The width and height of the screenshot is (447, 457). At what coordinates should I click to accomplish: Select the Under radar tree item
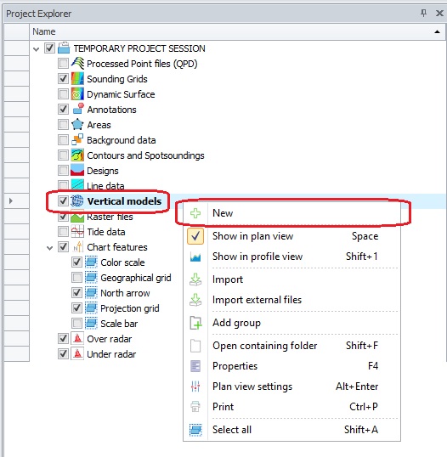(x=111, y=354)
